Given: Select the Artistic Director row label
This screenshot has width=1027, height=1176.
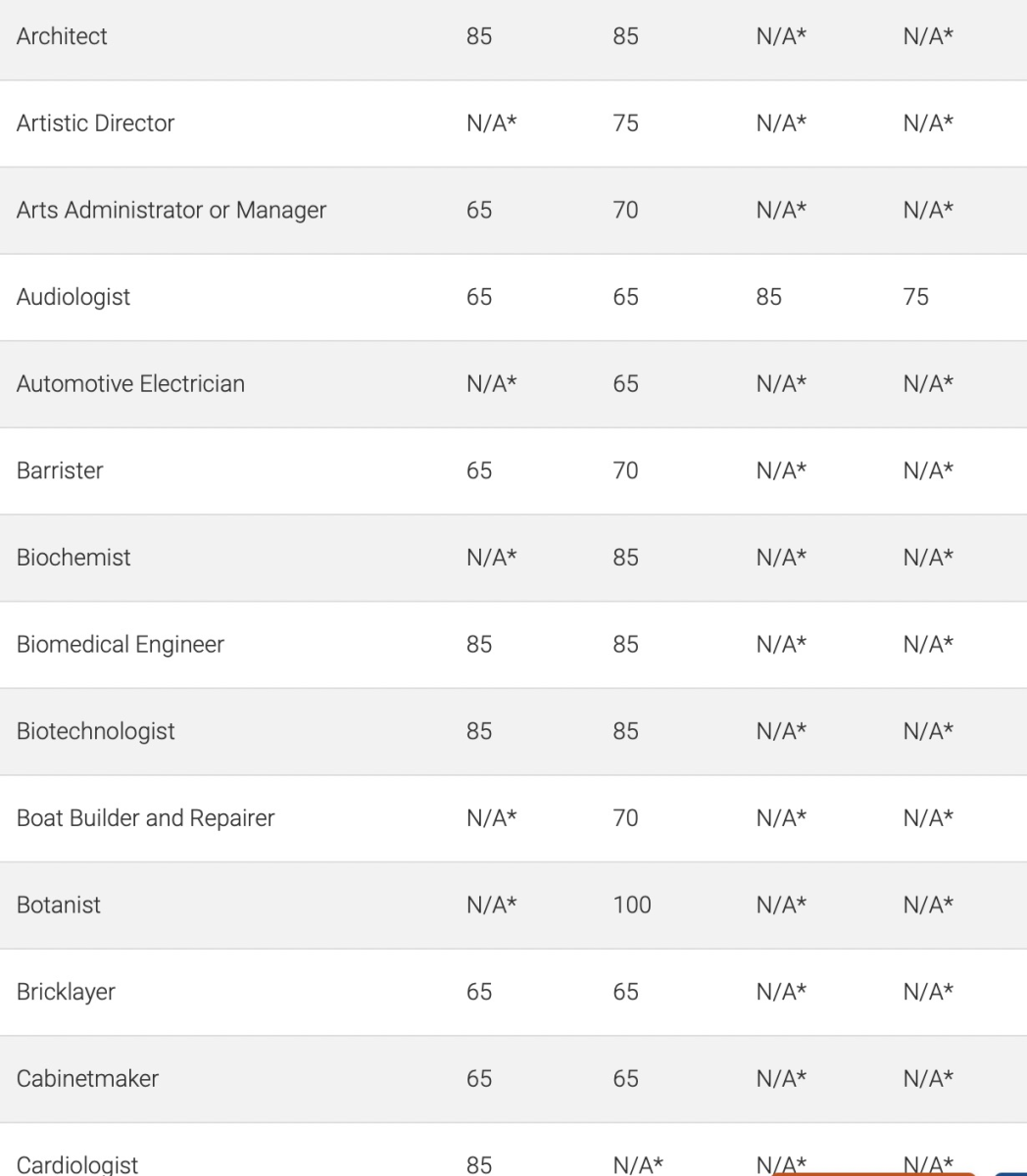Looking at the screenshot, I should click(x=95, y=123).
